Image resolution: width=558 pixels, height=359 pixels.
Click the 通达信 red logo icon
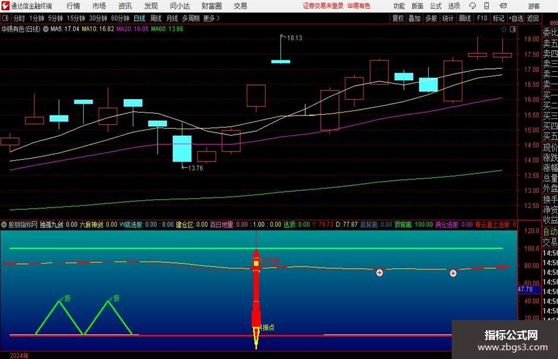click(5, 6)
